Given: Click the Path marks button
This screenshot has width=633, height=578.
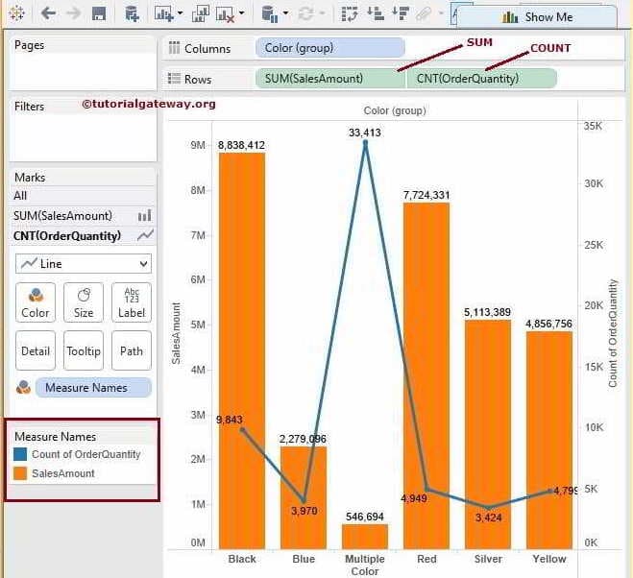Looking at the screenshot, I should click(132, 350).
